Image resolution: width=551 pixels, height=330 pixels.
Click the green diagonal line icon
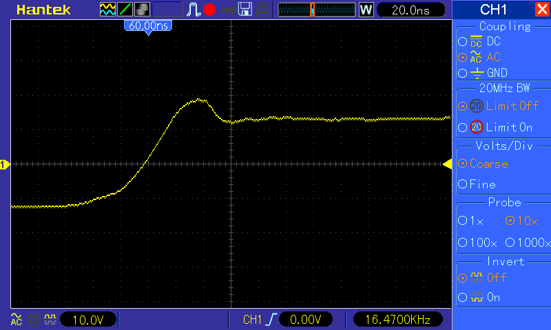click(125, 10)
